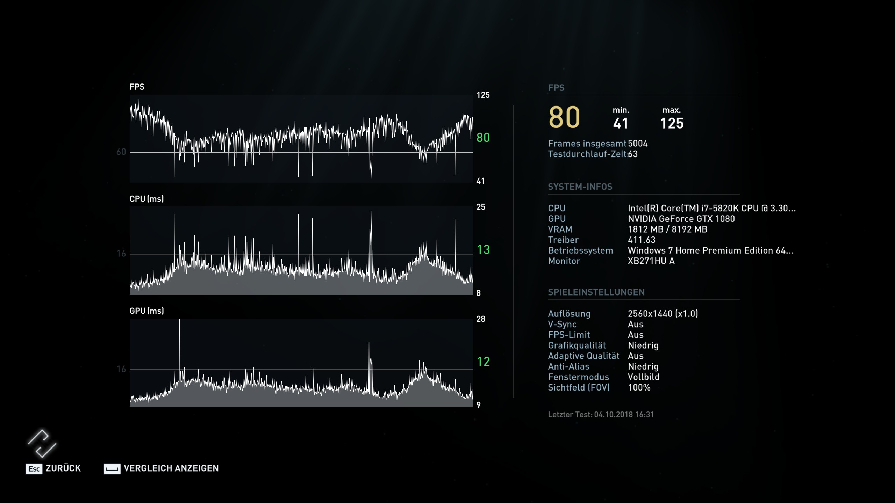895x503 pixels.
Task: Click the game logo emblem
Action: [42, 443]
